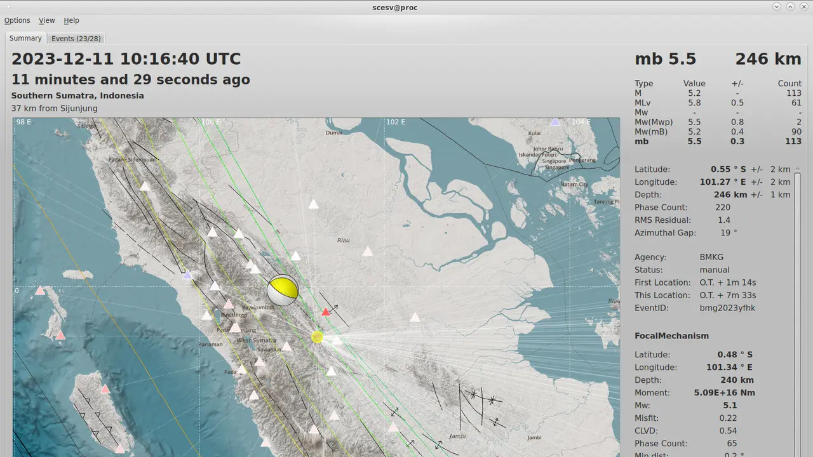Image resolution: width=813 pixels, height=457 pixels.
Task: Open the Help menu
Action: pos(71,20)
